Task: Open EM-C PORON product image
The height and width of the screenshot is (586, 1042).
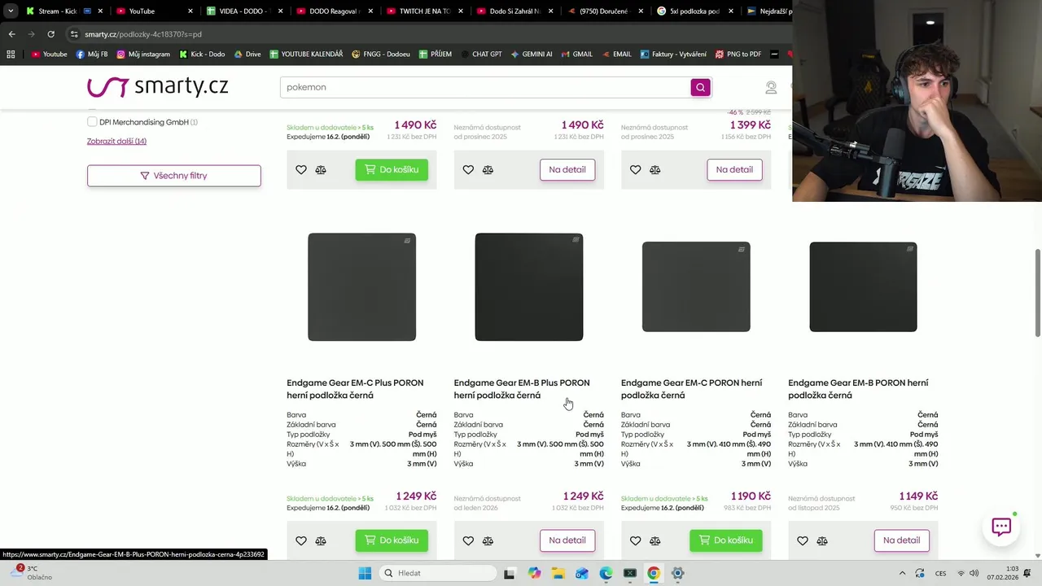Action: (696, 287)
